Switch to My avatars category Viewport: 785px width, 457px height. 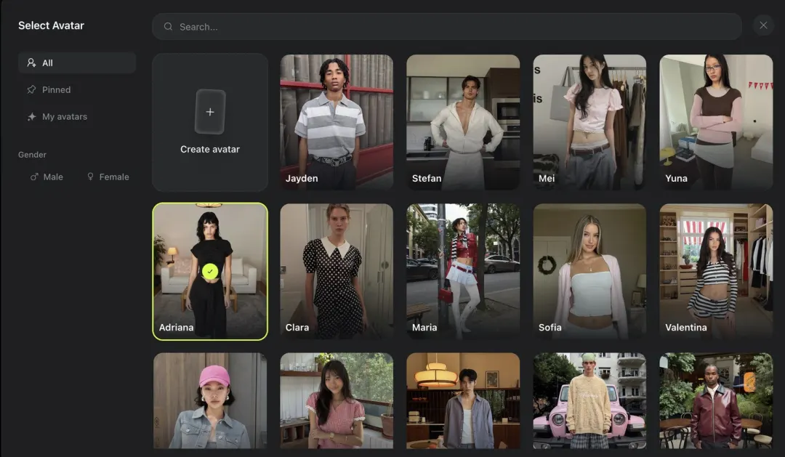(57, 117)
